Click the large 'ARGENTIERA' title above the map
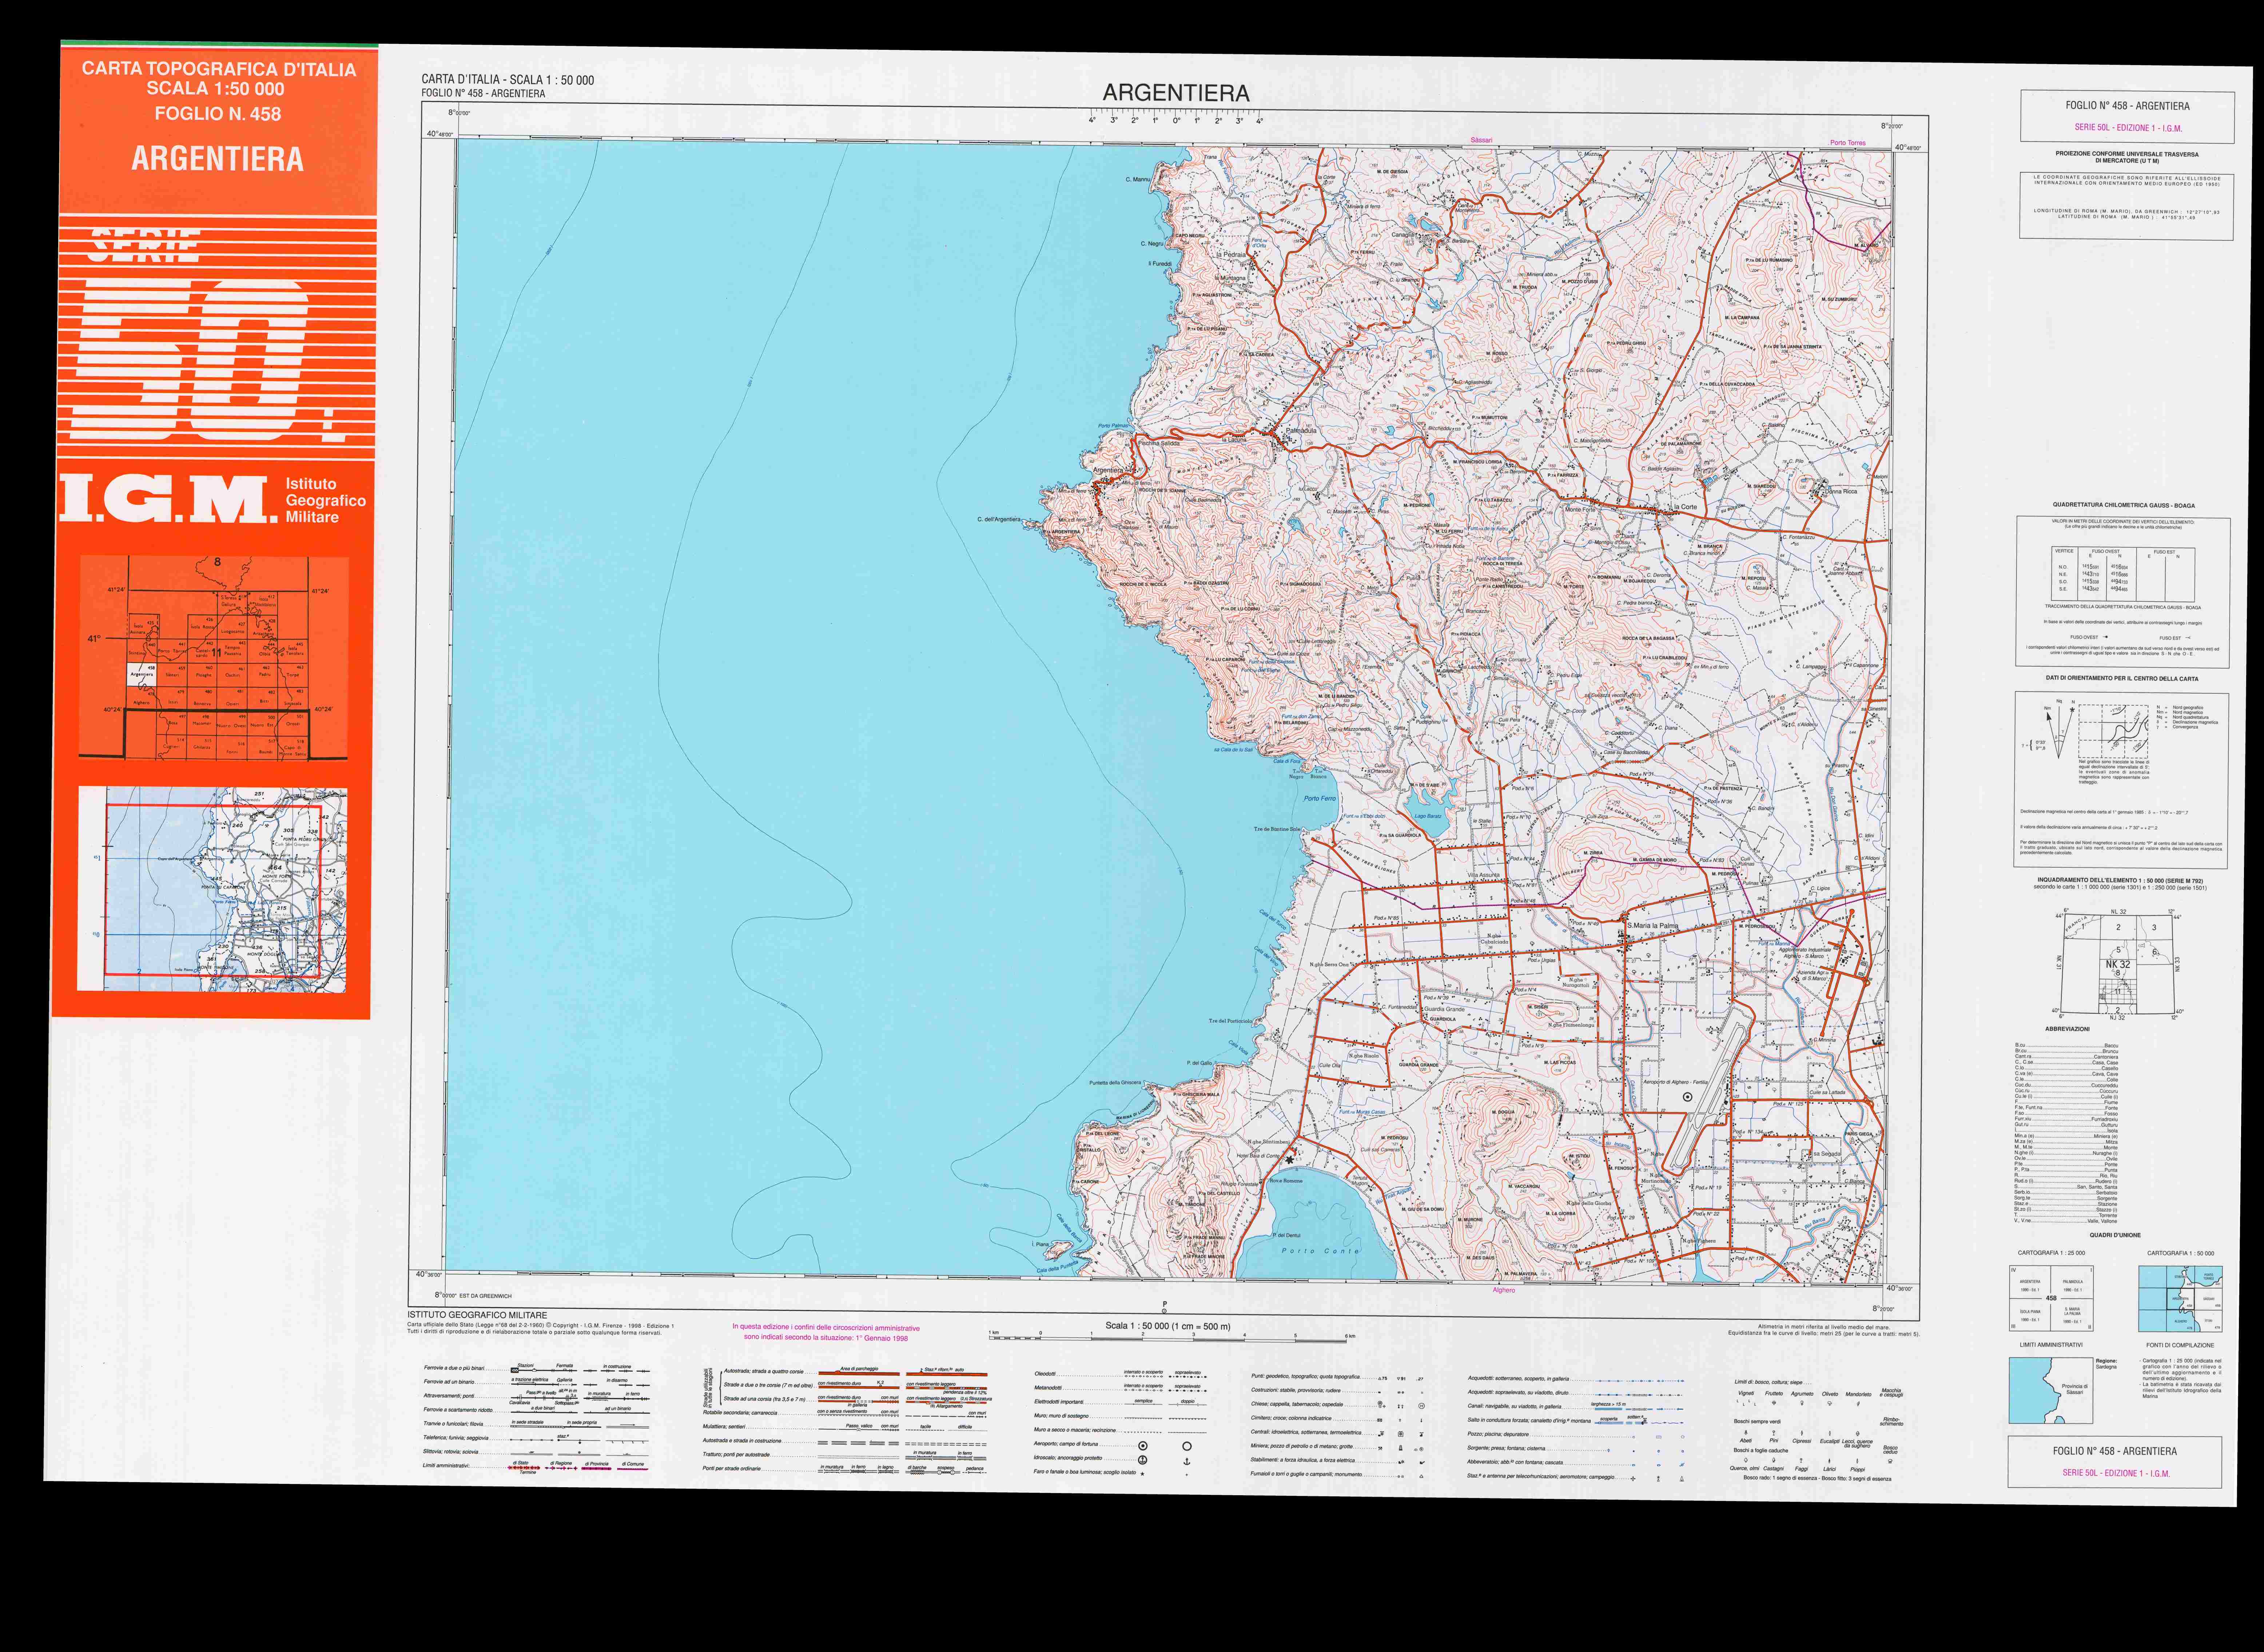This screenshot has width=2264, height=1652. click(x=1176, y=93)
